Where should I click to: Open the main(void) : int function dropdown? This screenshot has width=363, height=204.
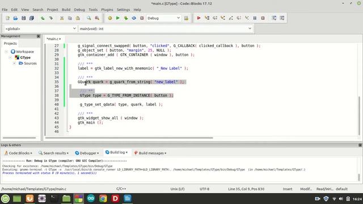pyautogui.click(x=165, y=29)
